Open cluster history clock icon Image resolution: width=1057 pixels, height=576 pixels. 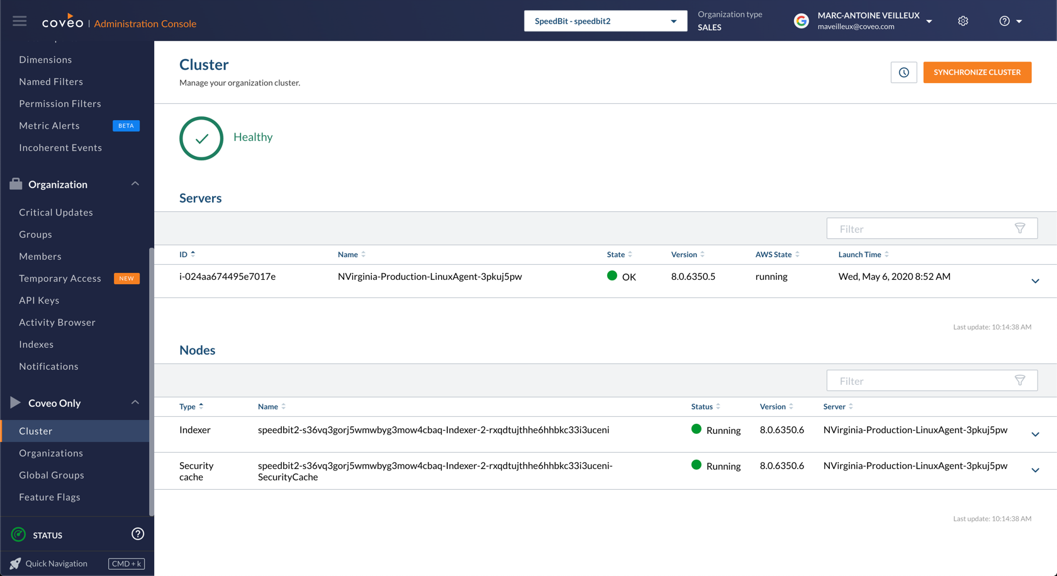pyautogui.click(x=903, y=72)
